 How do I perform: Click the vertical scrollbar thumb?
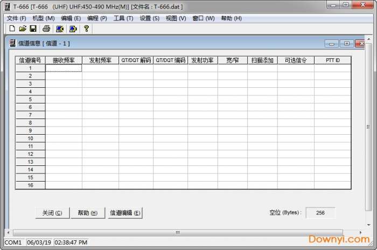pyautogui.click(x=368, y=127)
